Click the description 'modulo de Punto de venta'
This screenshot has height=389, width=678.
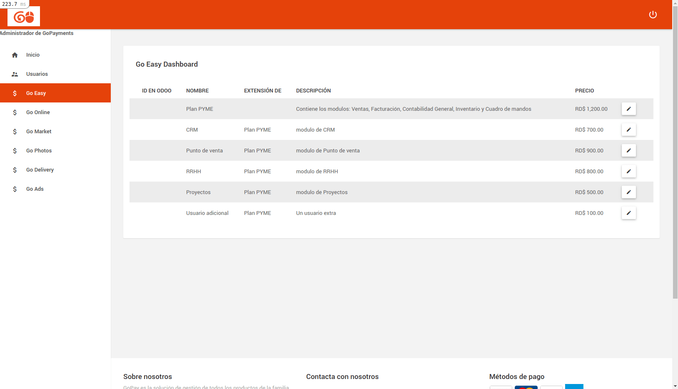pyautogui.click(x=328, y=151)
